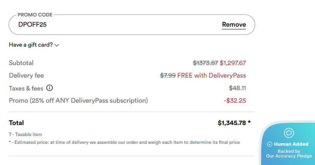Click the "T - Taxable item" note

[26, 134]
